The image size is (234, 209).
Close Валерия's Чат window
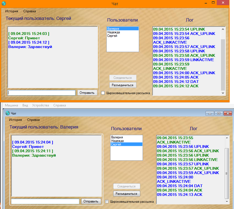pyautogui.click(x=228, y=113)
